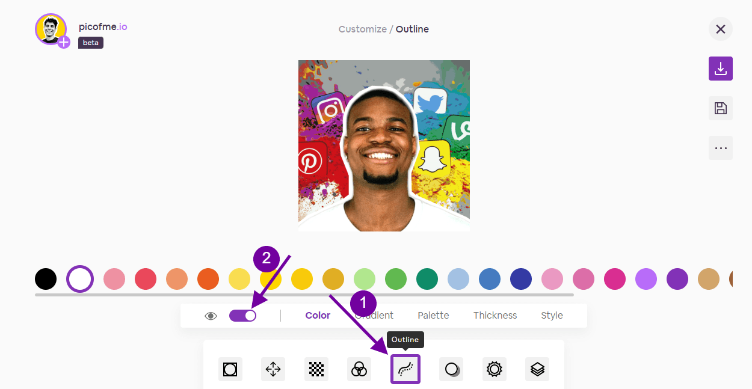Choose the tan color swatch

point(709,279)
